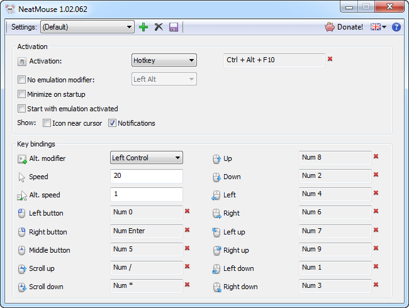The image size is (409, 308).
Task: Click the Right button Num Enter field
Action: pos(147,231)
